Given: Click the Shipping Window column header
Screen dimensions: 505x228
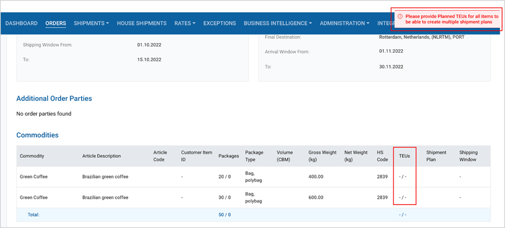Looking at the screenshot, I should (x=469, y=156).
